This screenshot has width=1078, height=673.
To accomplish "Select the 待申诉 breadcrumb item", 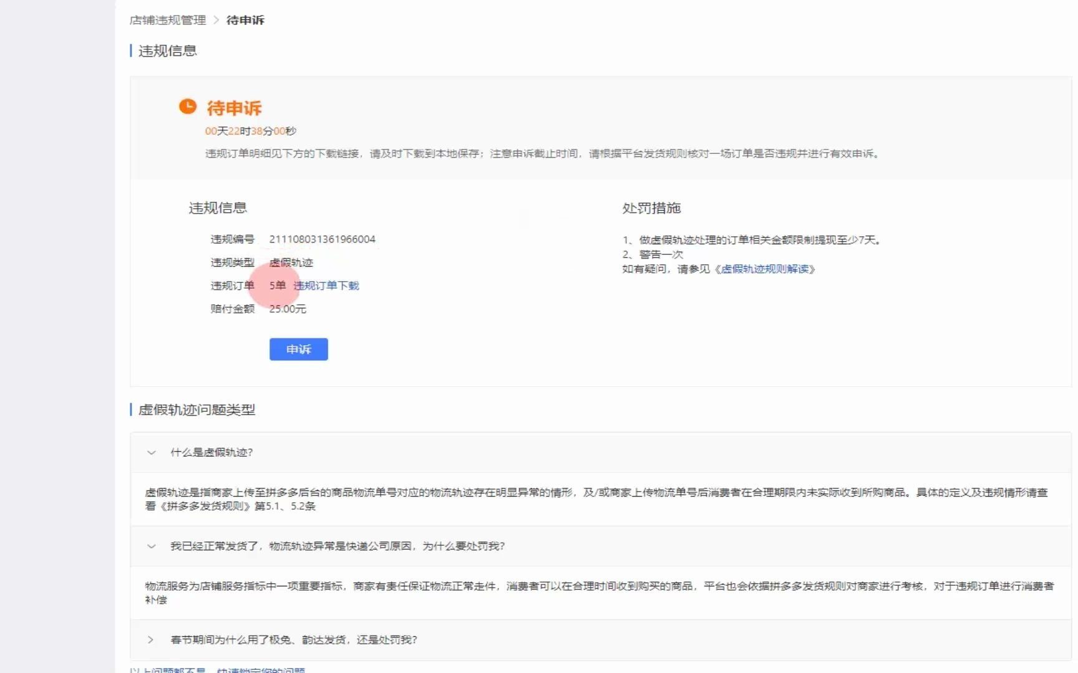I will pyautogui.click(x=245, y=20).
